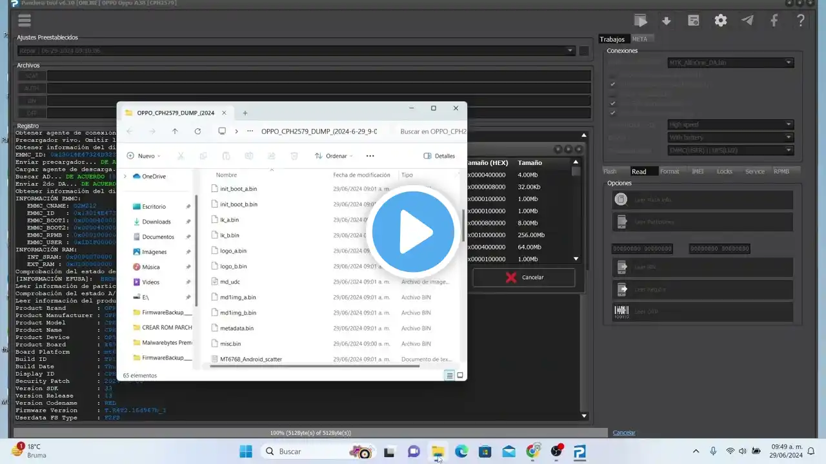The width and height of the screenshot is (826, 464).
Task: Open the Windows Start menu
Action: pos(246,452)
